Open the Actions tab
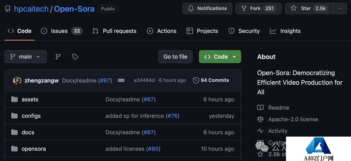Viewport: 351px width, 161px height. [162, 31]
